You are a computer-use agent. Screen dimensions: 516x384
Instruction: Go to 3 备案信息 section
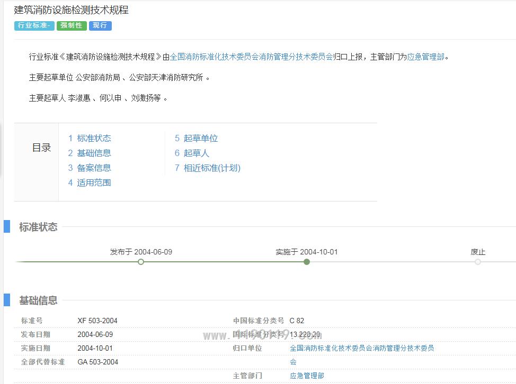pos(90,168)
